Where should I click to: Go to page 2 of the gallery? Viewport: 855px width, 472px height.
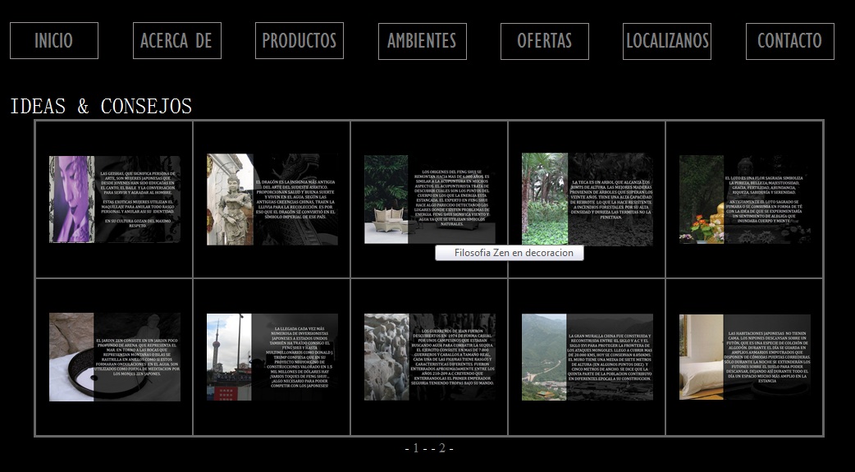[441, 448]
